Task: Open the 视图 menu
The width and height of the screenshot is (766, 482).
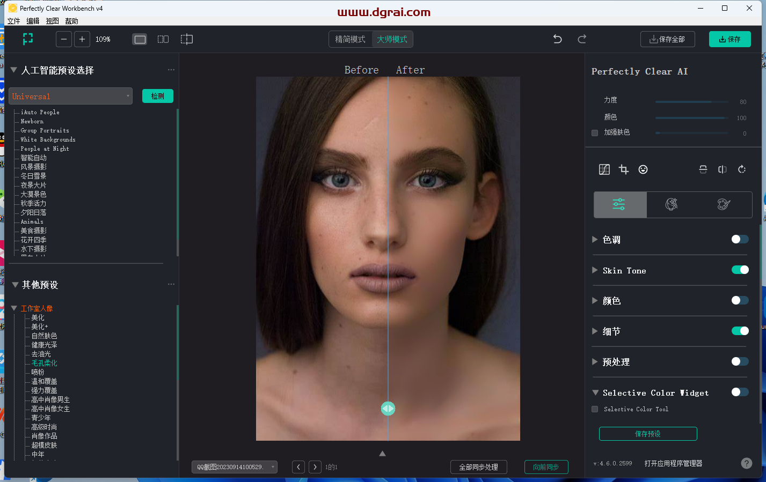Action: (53, 21)
